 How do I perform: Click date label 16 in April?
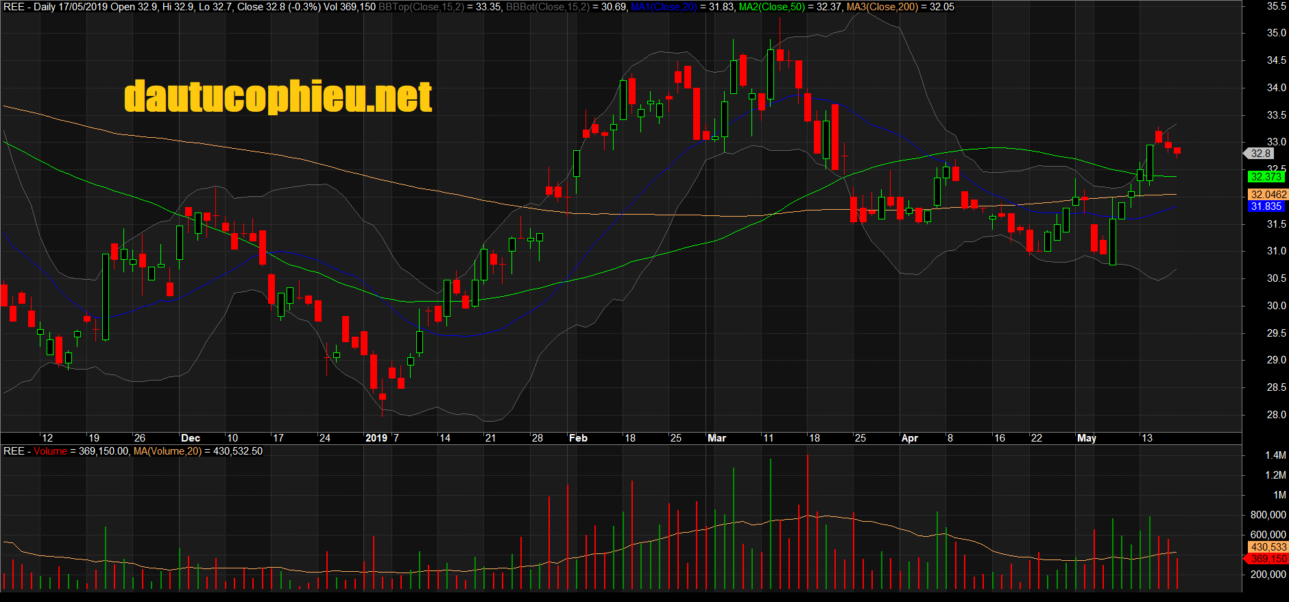[999, 438]
